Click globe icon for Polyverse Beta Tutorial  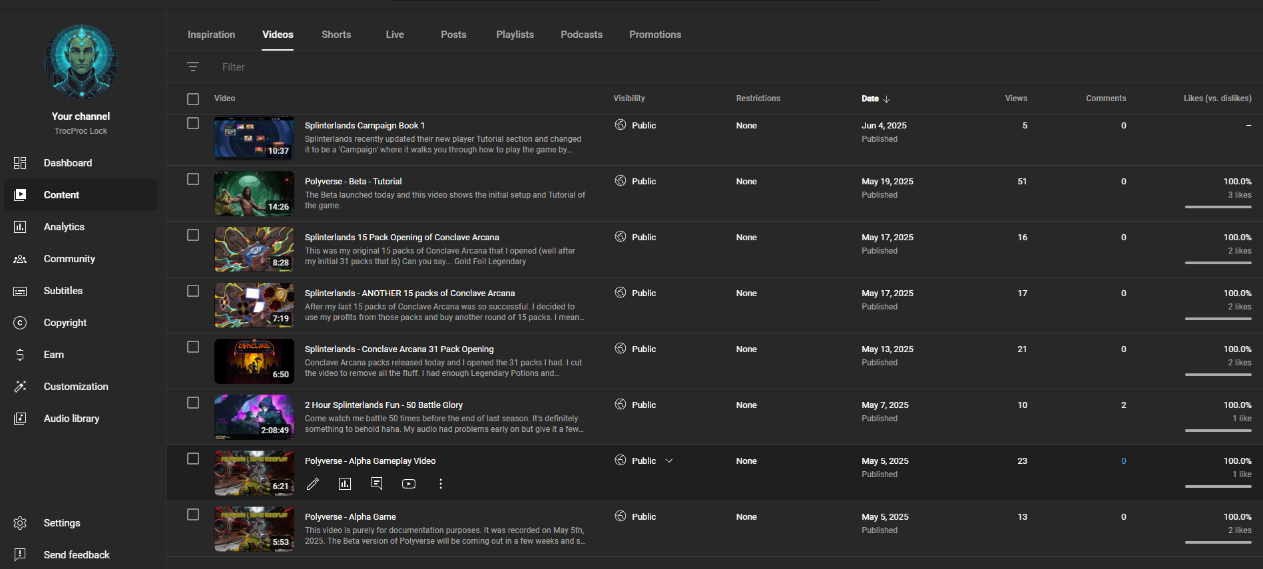tap(621, 181)
